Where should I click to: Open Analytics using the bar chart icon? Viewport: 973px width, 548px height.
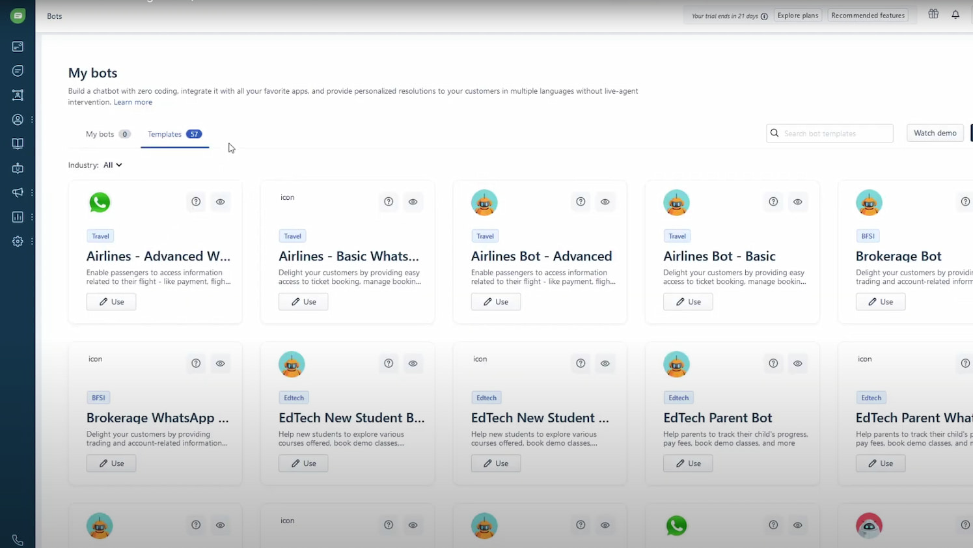(18, 217)
